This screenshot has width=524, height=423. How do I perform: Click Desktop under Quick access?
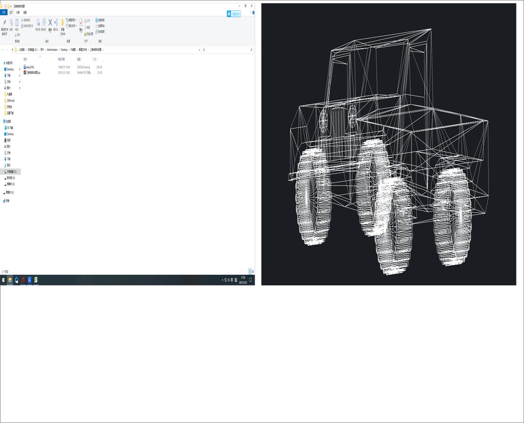pyautogui.click(x=9, y=69)
